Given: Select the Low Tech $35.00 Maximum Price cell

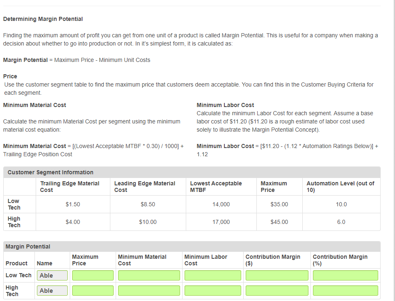Looking at the screenshot, I should [279, 204].
